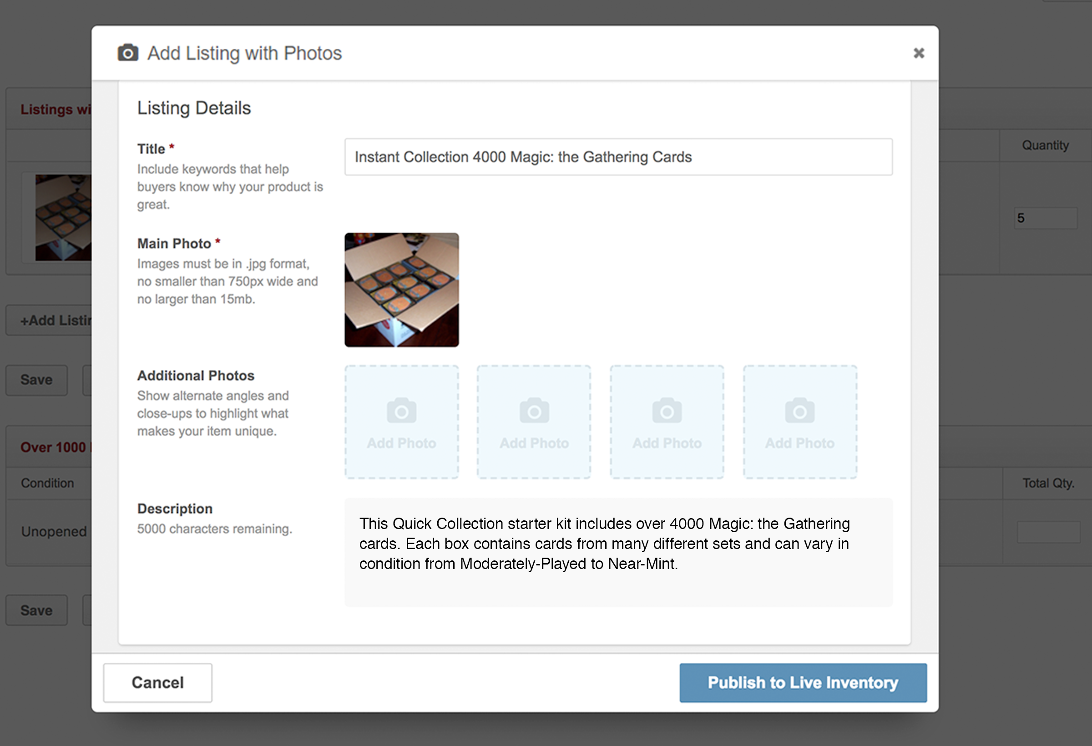1092x746 pixels.
Task: Click the camera icon in dialog header
Action: point(128,53)
